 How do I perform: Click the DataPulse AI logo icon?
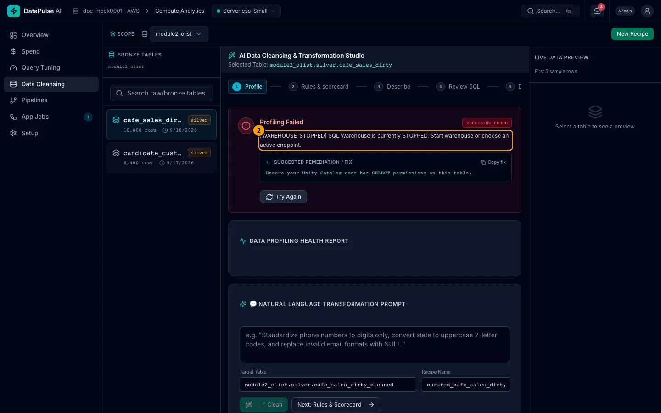tap(14, 11)
